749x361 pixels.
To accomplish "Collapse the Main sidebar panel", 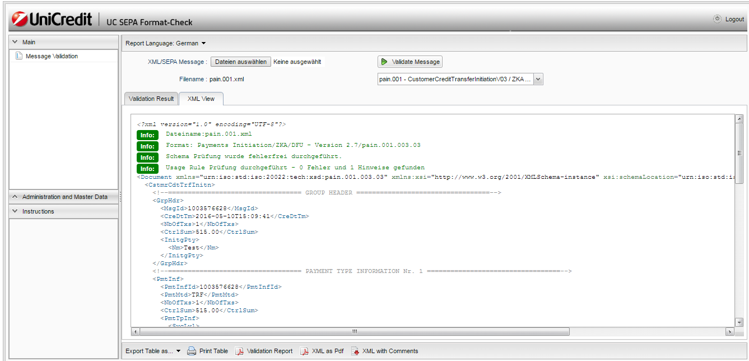I will (15, 42).
